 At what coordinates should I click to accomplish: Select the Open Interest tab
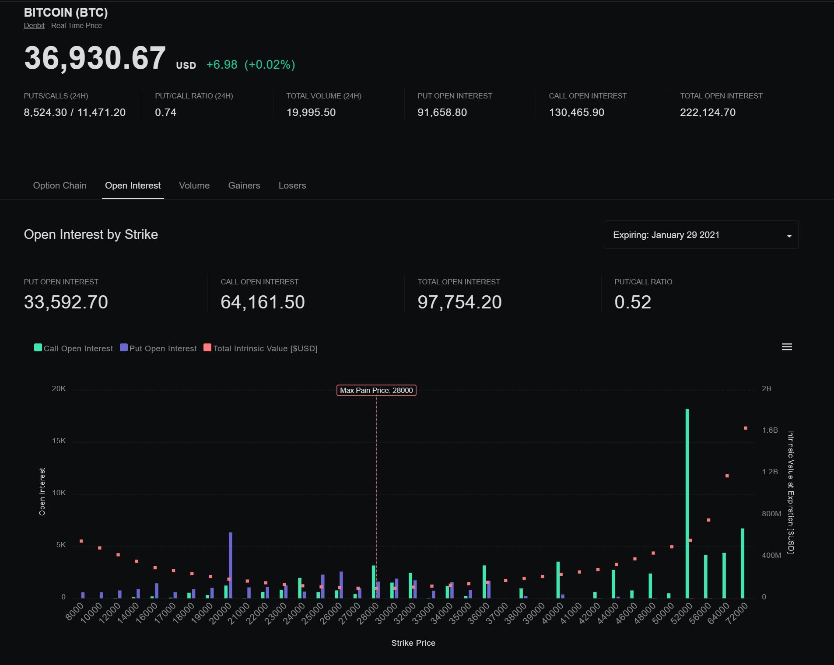click(133, 185)
